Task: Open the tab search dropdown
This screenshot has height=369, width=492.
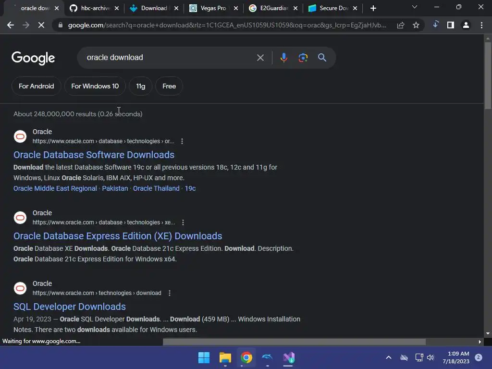Action: tap(415, 7)
